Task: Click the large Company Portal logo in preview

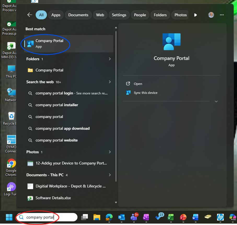Action: [x=171, y=42]
